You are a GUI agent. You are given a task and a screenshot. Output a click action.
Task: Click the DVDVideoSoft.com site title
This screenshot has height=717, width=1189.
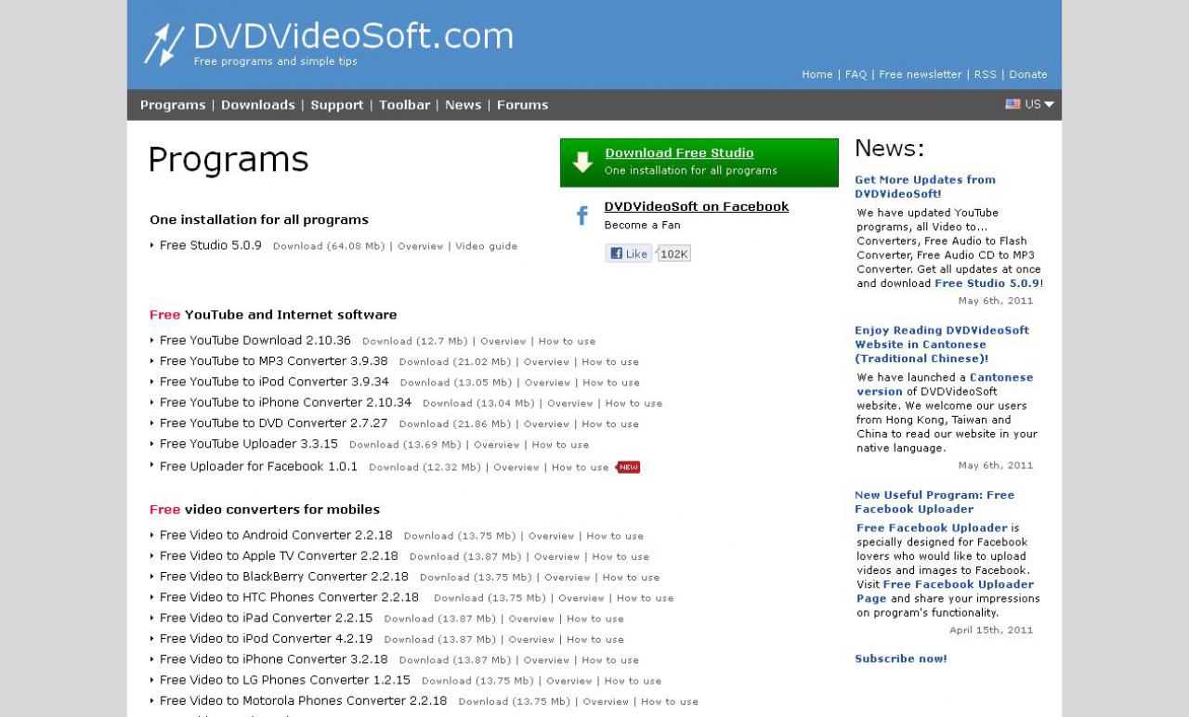pyautogui.click(x=353, y=36)
